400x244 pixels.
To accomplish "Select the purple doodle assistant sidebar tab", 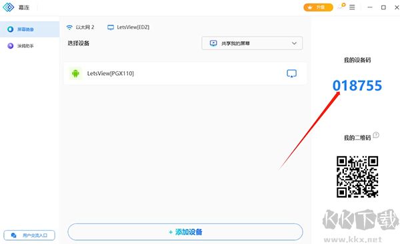I will point(29,46).
